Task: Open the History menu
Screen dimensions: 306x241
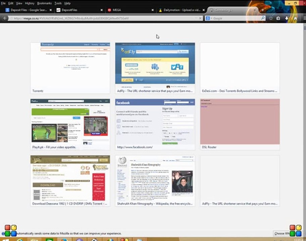Action: tap(30, 3)
